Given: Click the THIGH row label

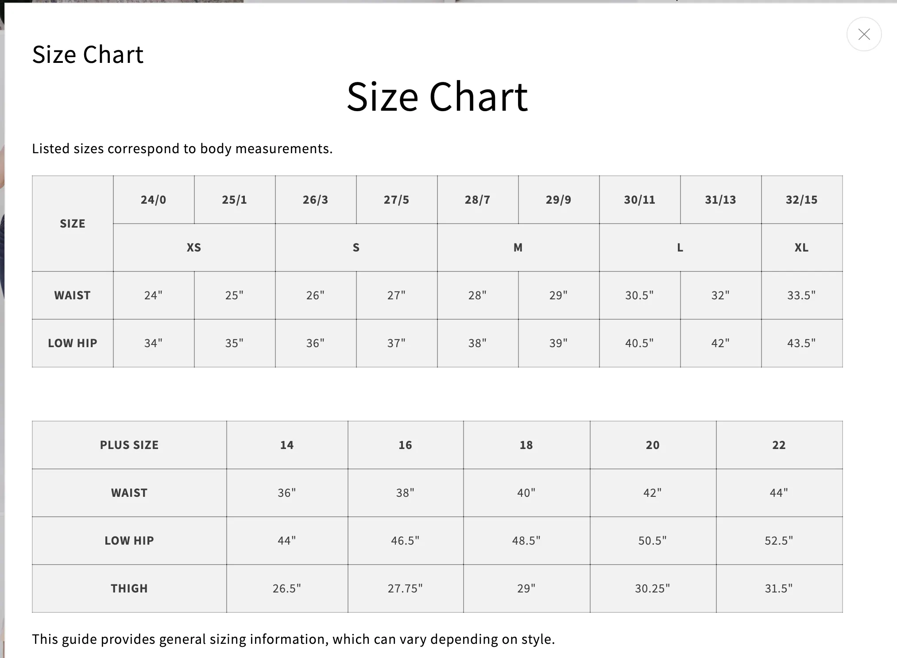Looking at the screenshot, I should tap(129, 588).
